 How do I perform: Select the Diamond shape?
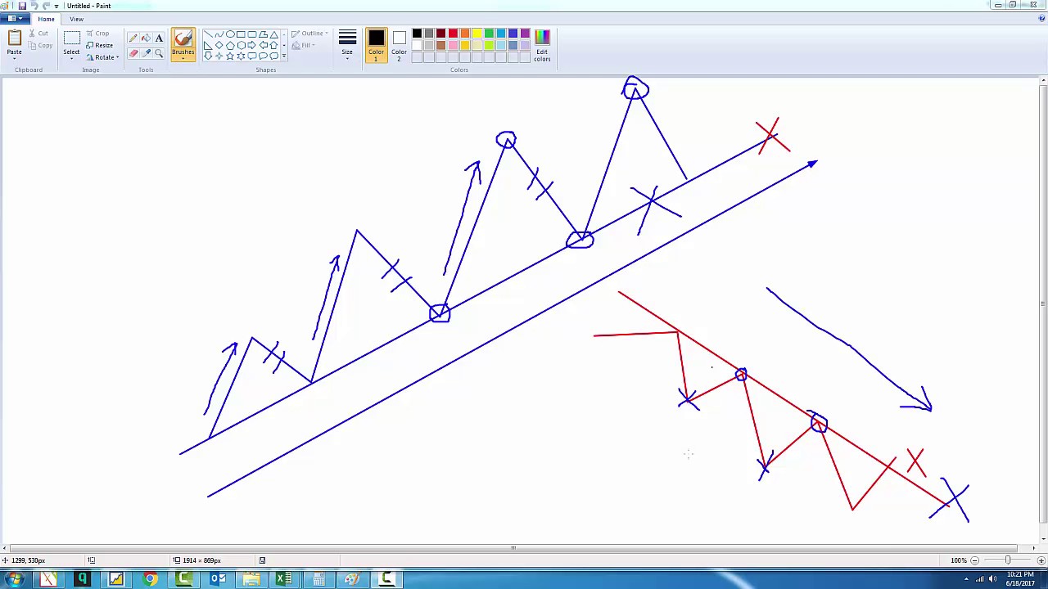pyautogui.click(x=219, y=46)
